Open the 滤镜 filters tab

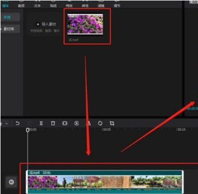point(101,6)
